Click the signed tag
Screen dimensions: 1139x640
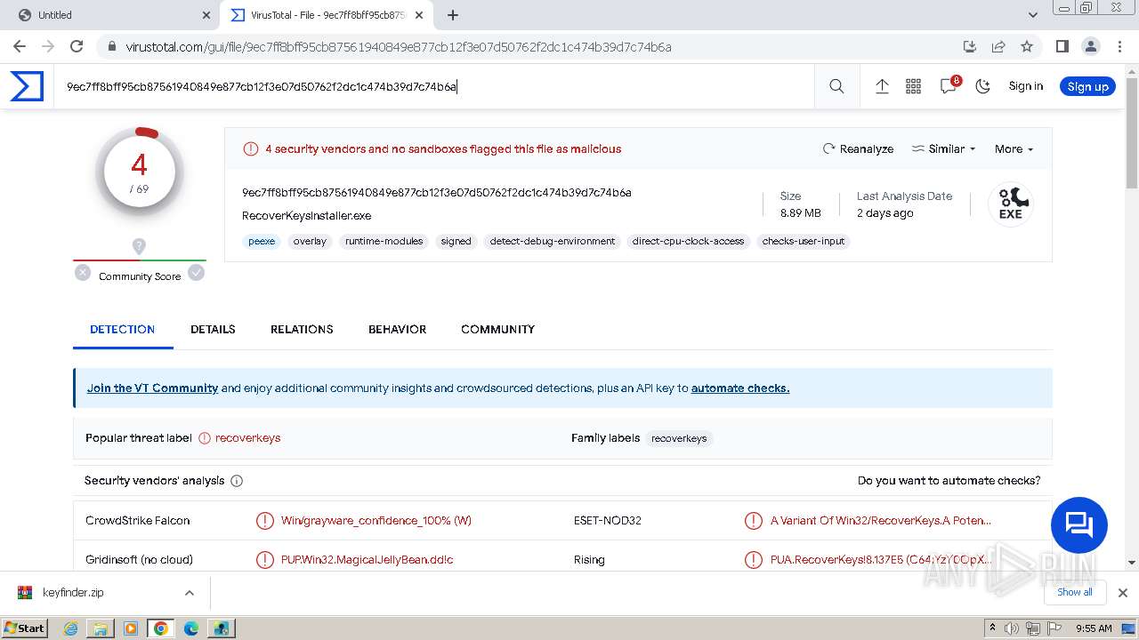pyautogui.click(x=456, y=241)
